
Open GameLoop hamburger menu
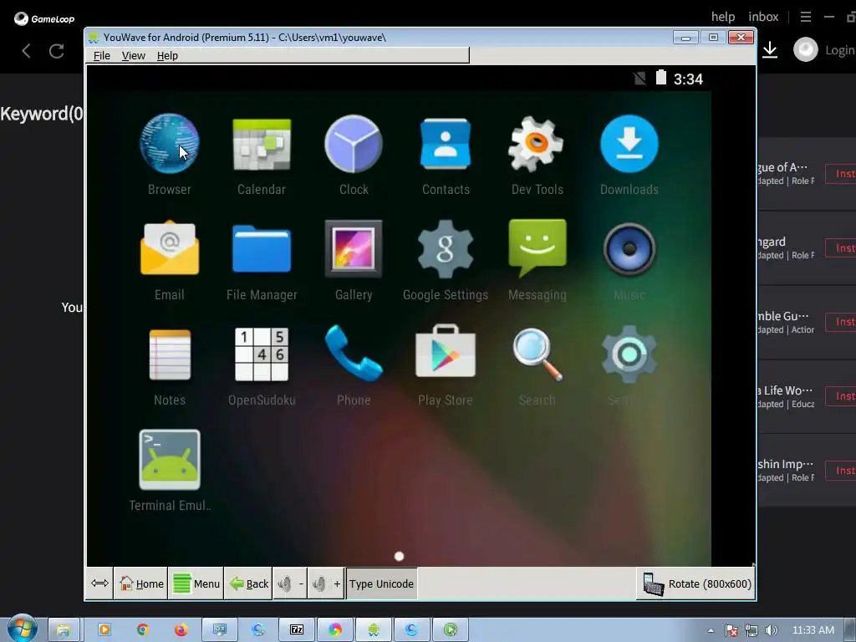pyautogui.click(x=806, y=17)
